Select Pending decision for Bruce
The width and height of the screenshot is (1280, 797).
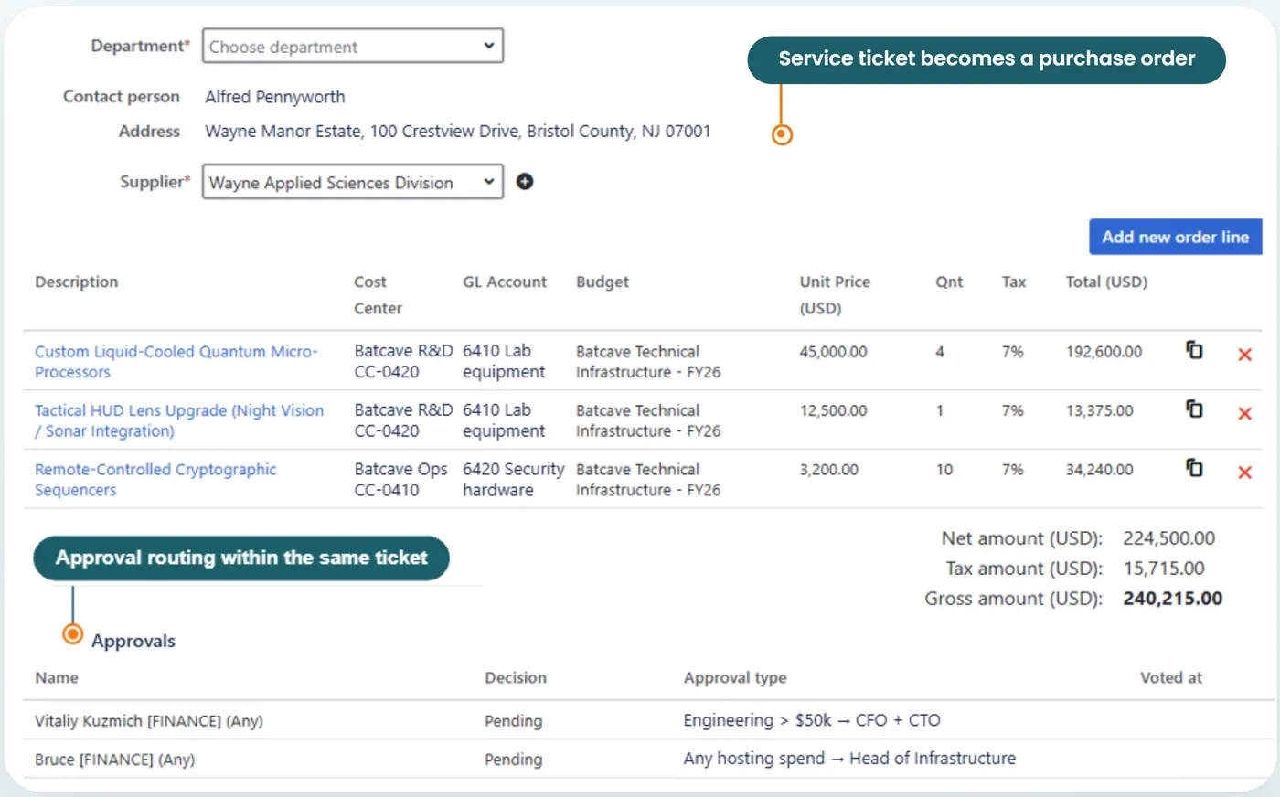(513, 760)
